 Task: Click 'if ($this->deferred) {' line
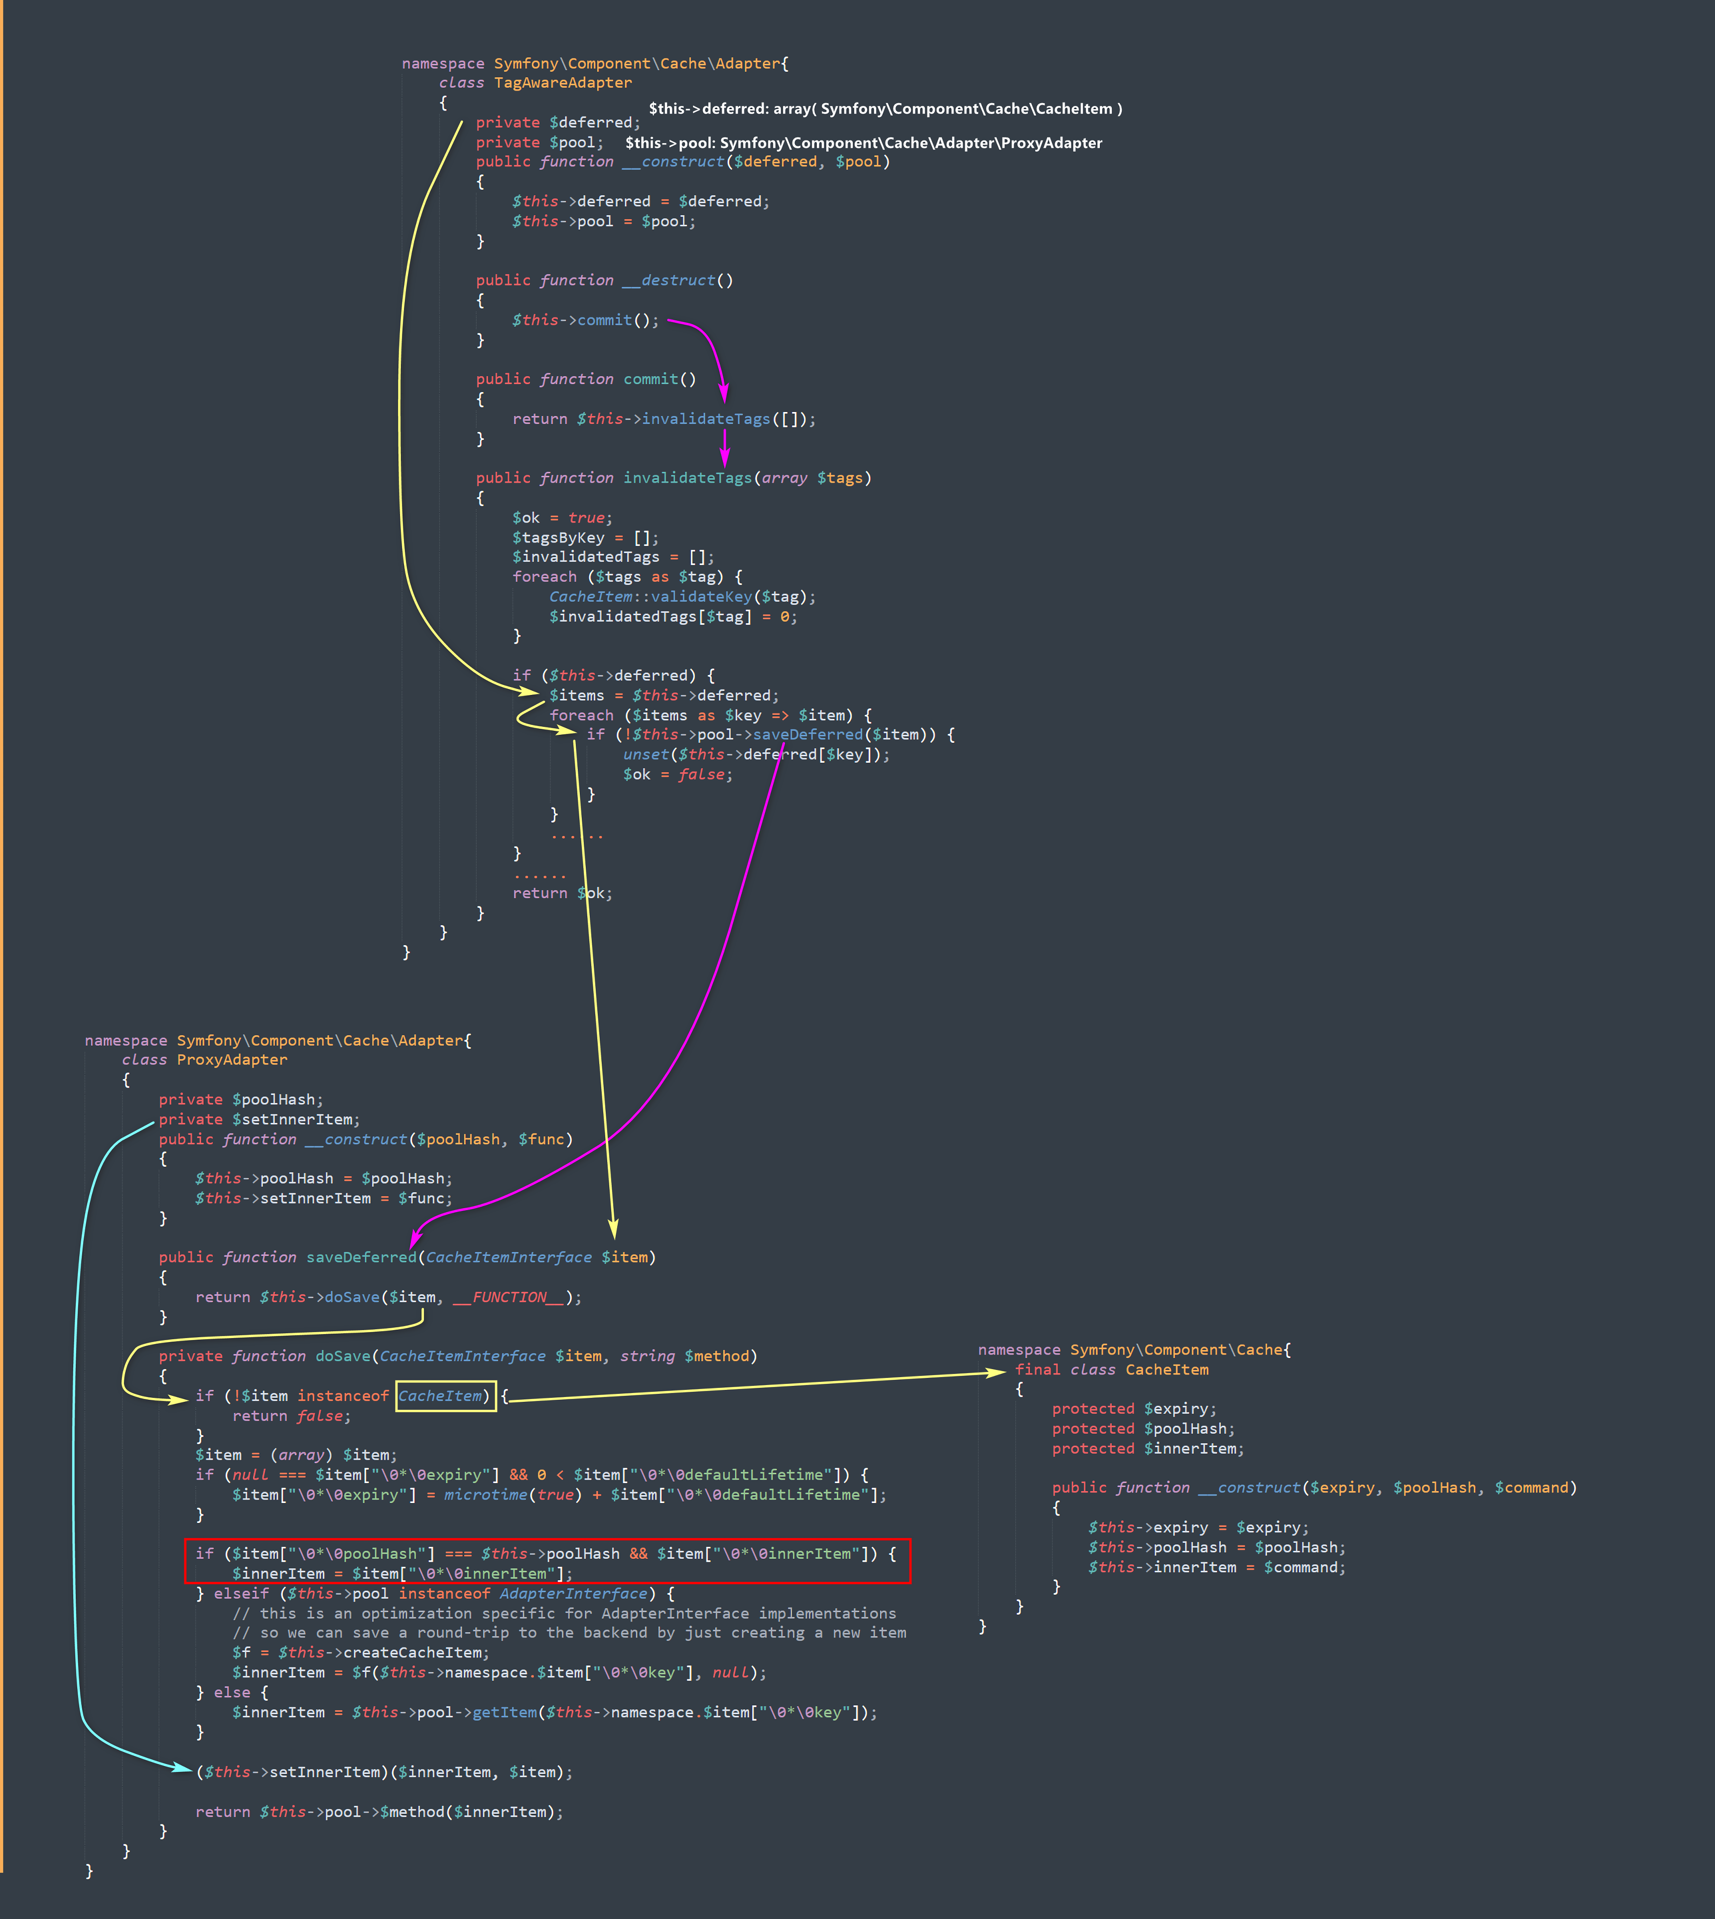614,676
